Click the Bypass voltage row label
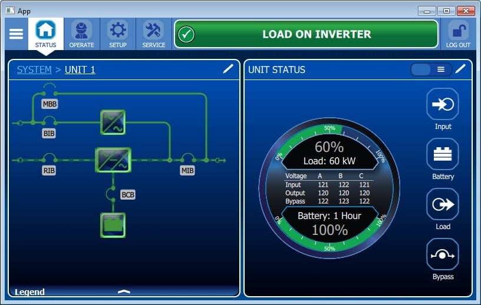 click(295, 201)
